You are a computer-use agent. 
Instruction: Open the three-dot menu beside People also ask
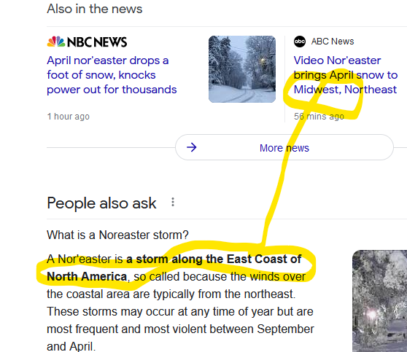point(173,202)
